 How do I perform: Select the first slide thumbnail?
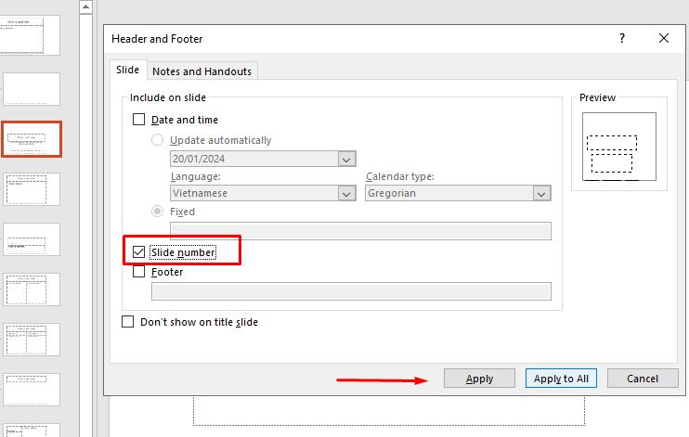click(32, 35)
